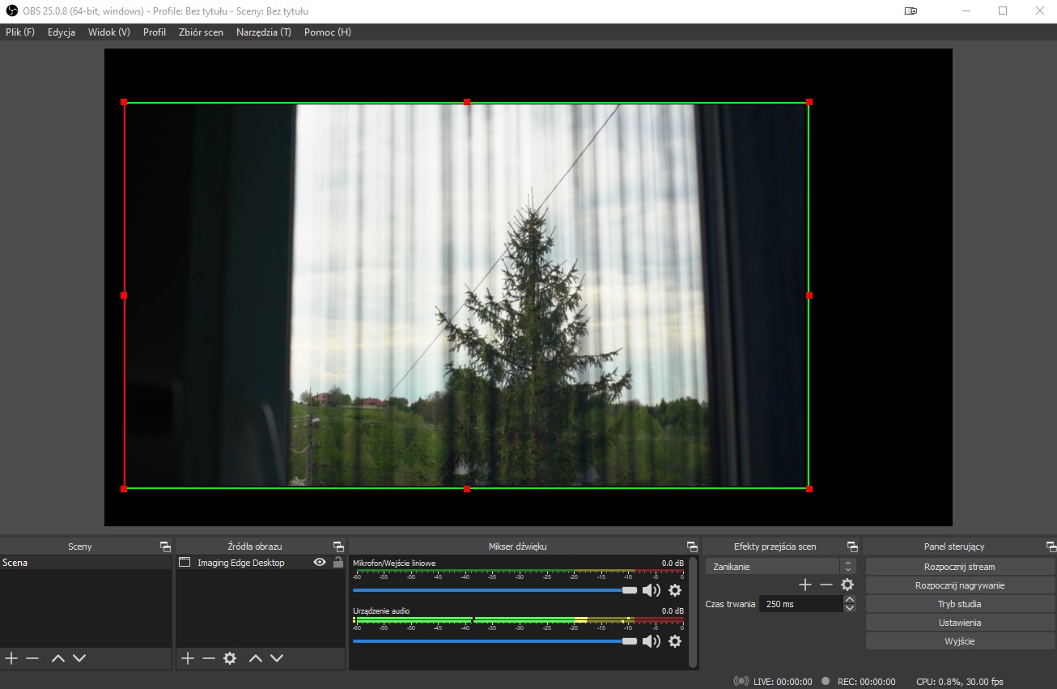This screenshot has height=689, width=1057.
Task: Hide Imaging Edge Desktop source via eye icon
Action: tap(320, 563)
